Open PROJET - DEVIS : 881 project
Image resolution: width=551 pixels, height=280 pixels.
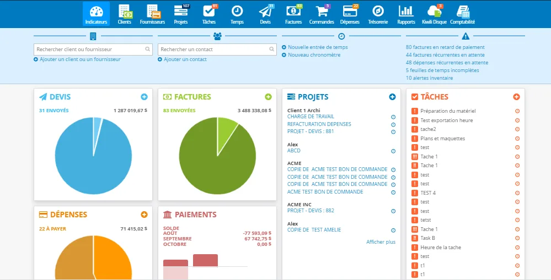pos(311,131)
